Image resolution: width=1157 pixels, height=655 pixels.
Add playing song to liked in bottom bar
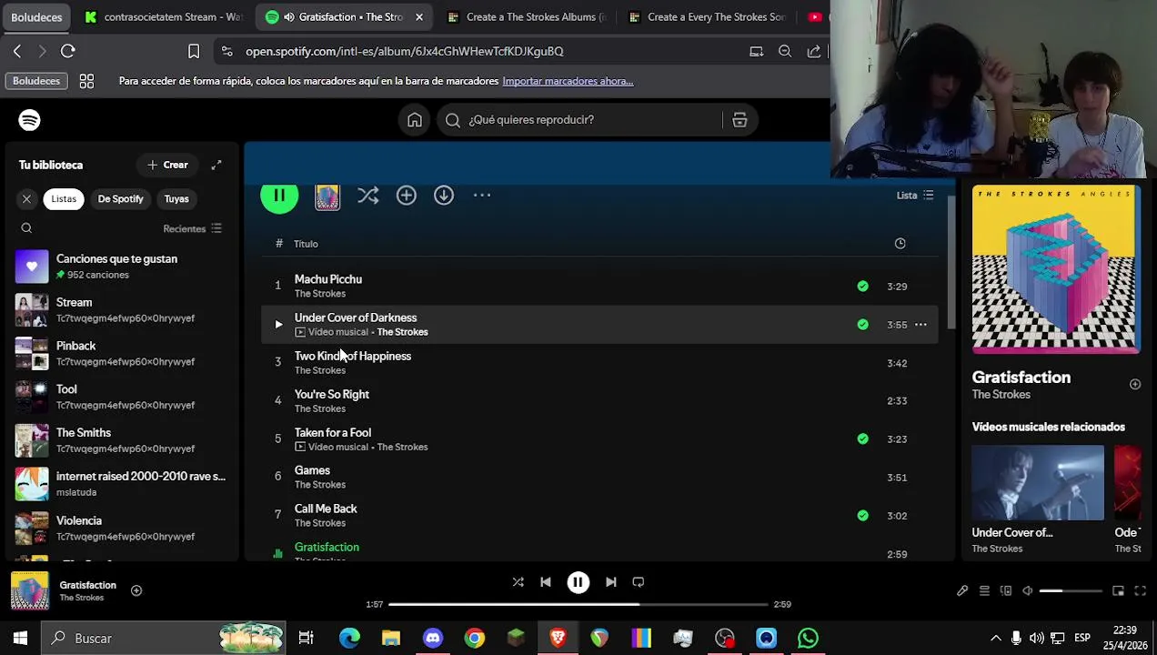(x=136, y=591)
